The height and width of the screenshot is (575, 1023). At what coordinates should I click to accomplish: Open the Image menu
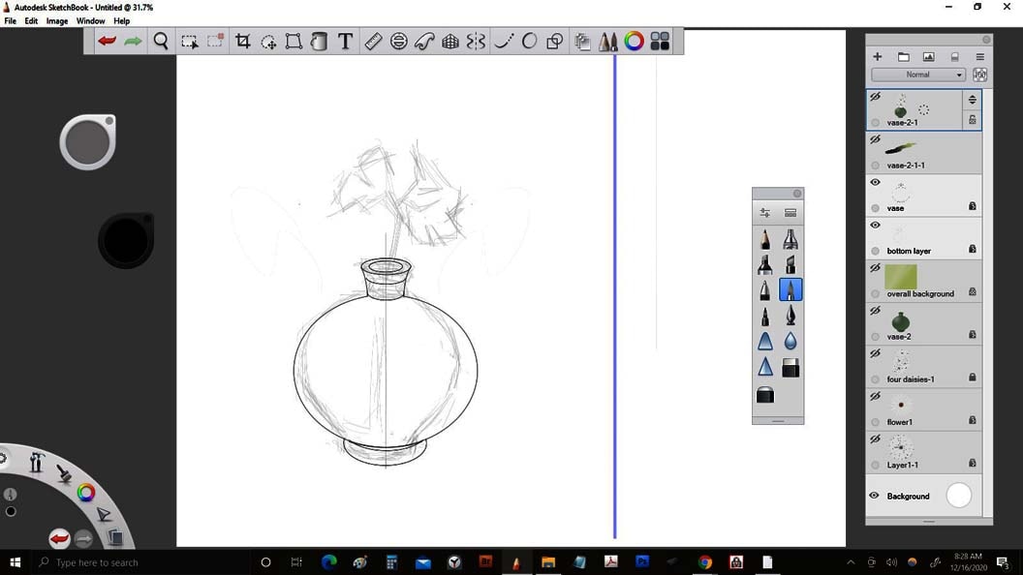pyautogui.click(x=57, y=21)
